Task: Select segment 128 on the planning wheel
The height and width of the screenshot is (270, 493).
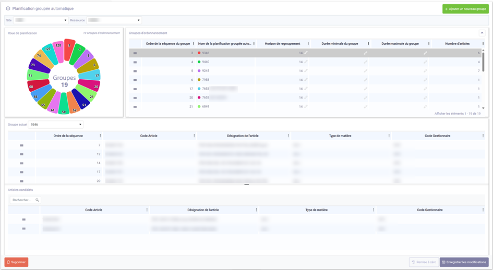Action: [x=58, y=45]
